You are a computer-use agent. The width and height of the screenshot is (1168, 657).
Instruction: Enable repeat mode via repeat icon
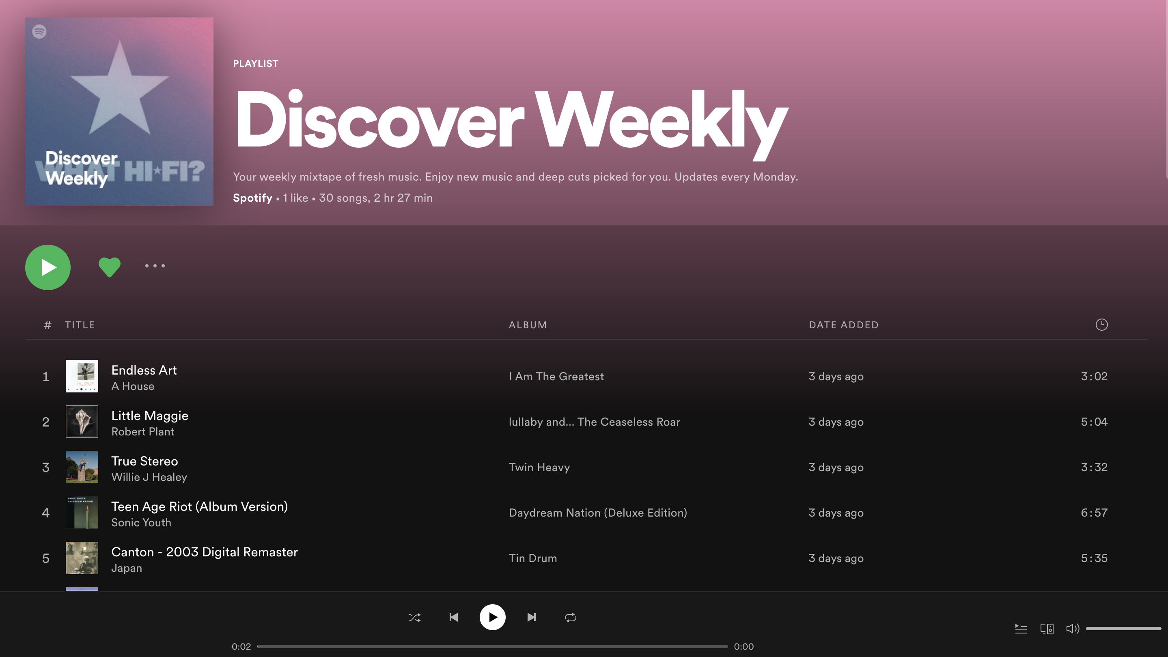(570, 617)
